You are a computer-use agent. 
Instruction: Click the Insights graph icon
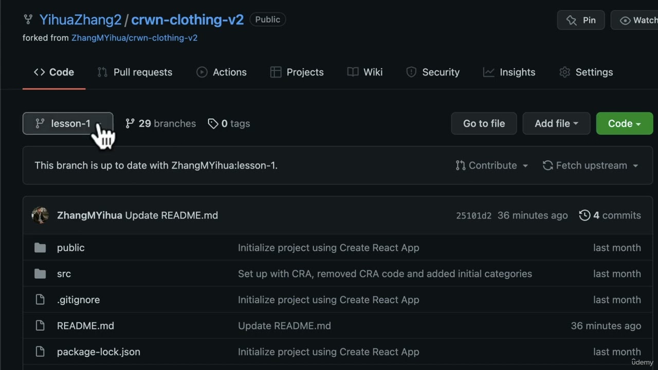[488, 72]
